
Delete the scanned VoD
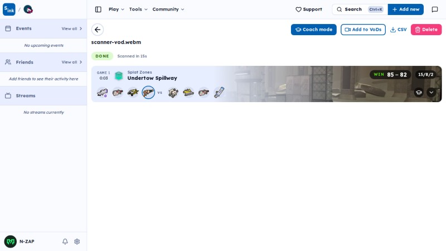[426, 30]
